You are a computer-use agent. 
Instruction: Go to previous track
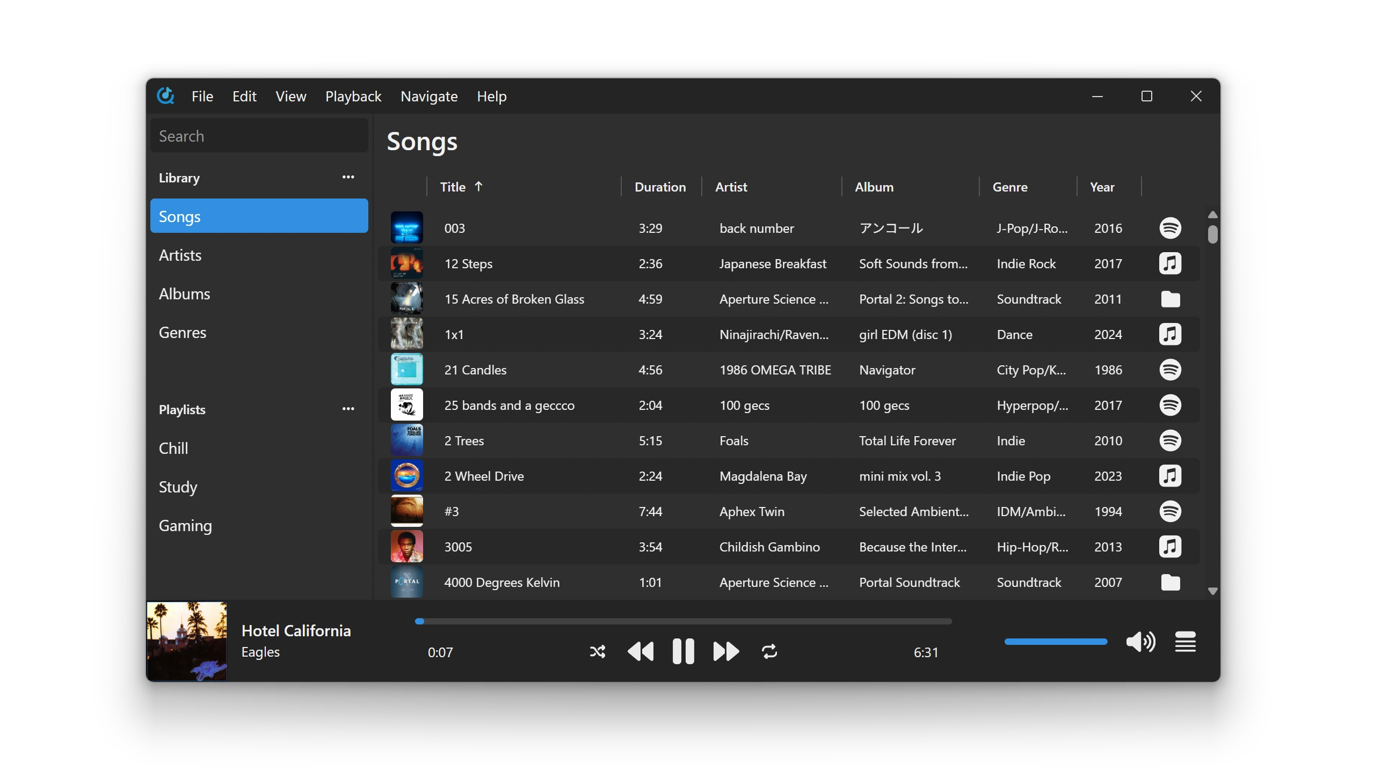[641, 652]
